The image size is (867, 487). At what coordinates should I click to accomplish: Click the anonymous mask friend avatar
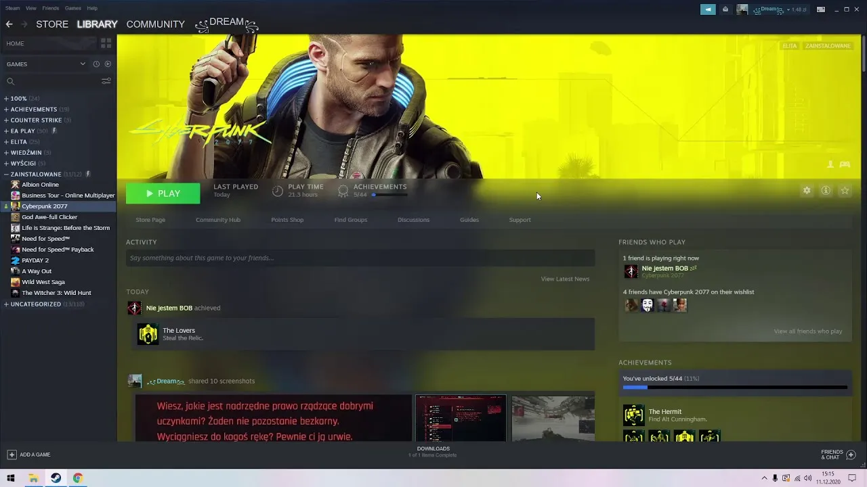click(x=648, y=305)
